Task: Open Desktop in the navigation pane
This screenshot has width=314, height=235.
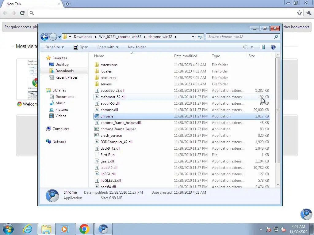Action: point(62,65)
